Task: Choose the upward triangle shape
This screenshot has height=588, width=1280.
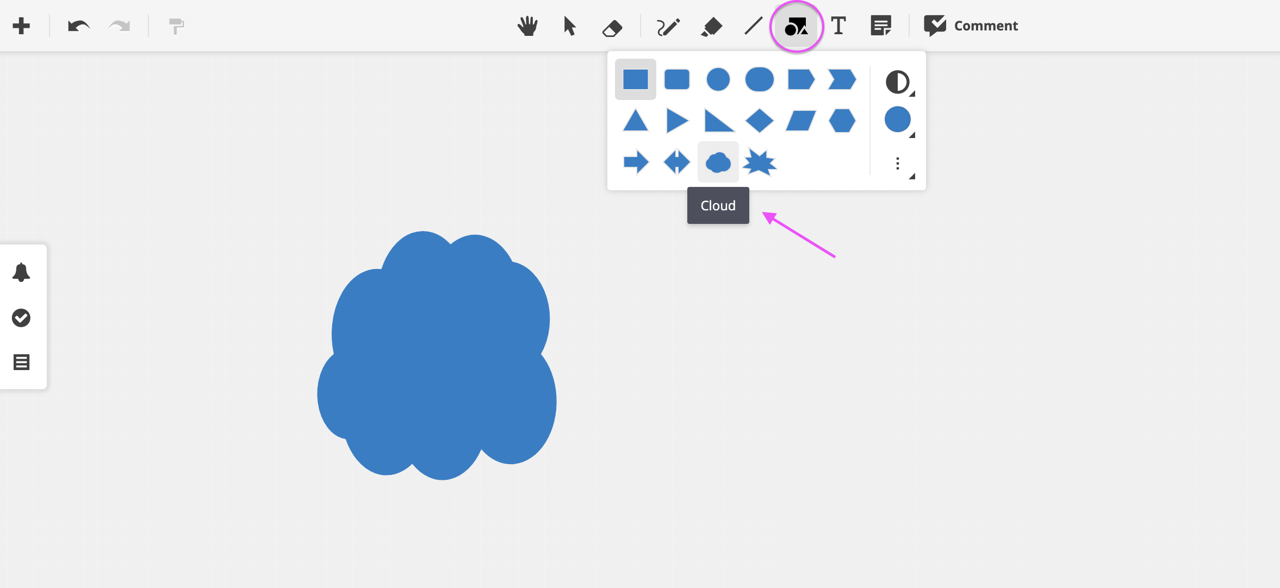Action: (x=635, y=120)
